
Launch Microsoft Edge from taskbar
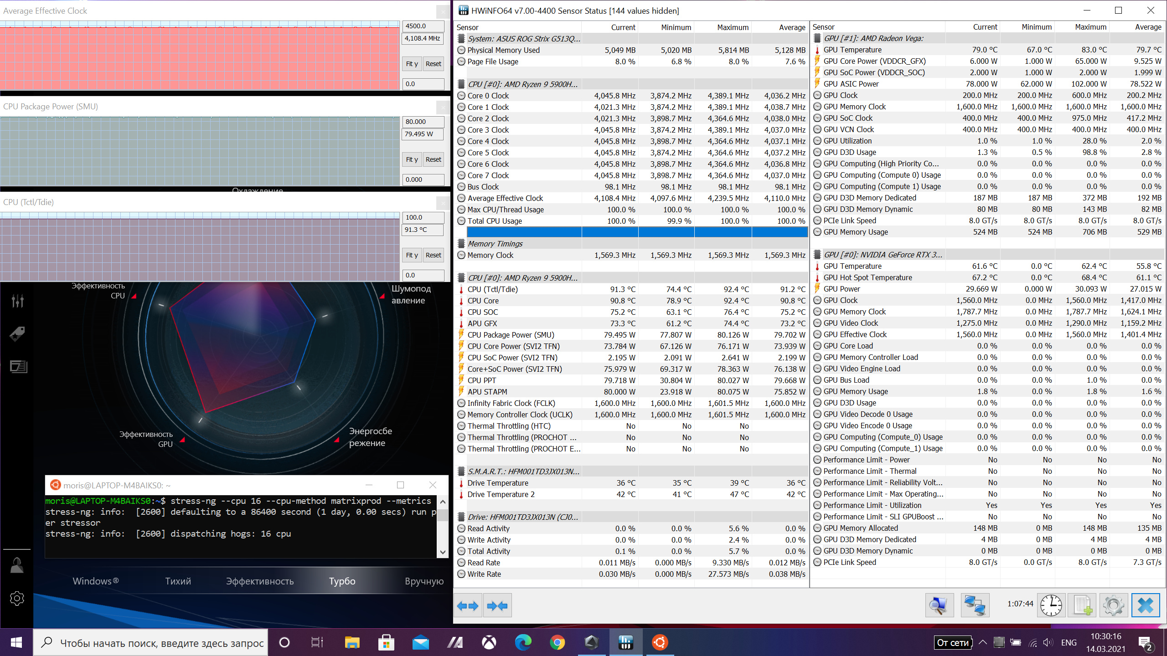[x=523, y=642]
